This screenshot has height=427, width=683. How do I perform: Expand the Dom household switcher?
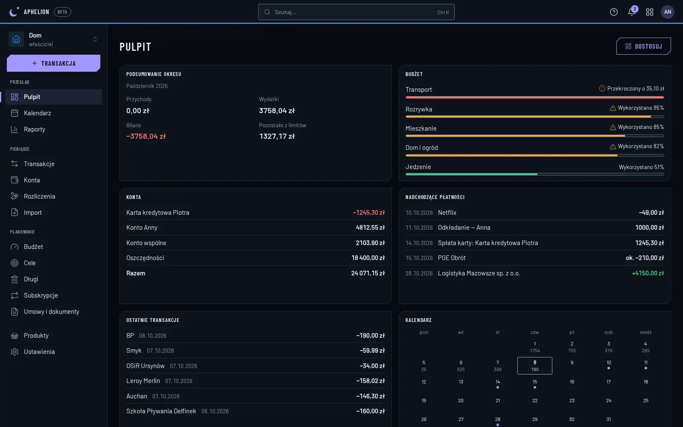pos(53,39)
